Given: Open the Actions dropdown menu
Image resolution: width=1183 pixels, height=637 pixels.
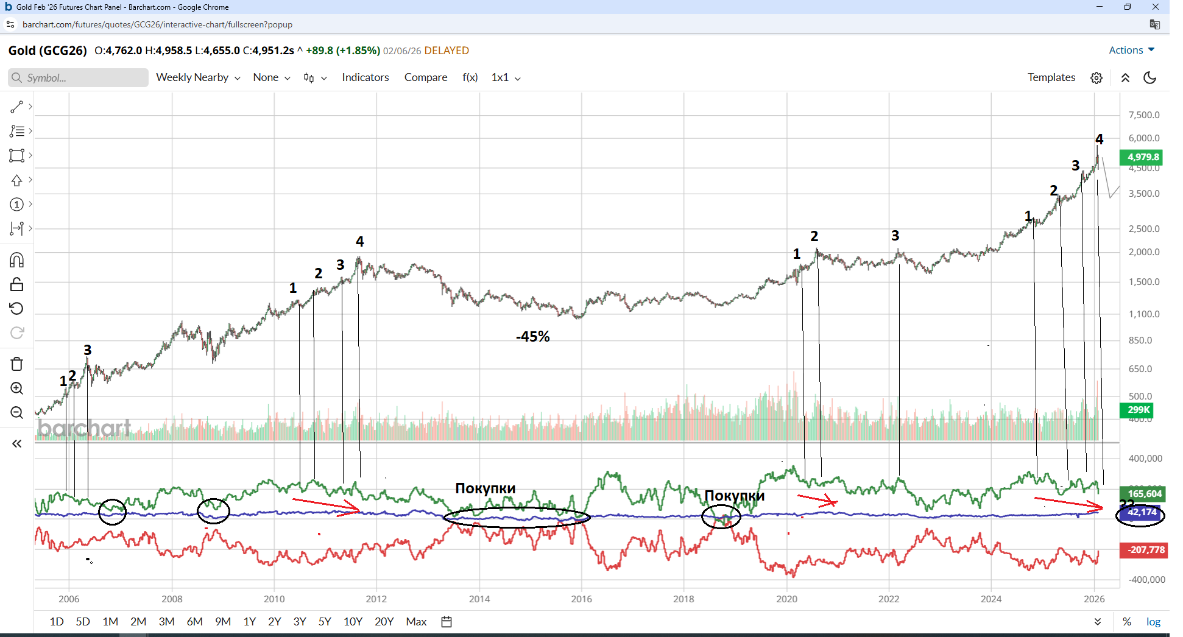Looking at the screenshot, I should (x=1131, y=51).
